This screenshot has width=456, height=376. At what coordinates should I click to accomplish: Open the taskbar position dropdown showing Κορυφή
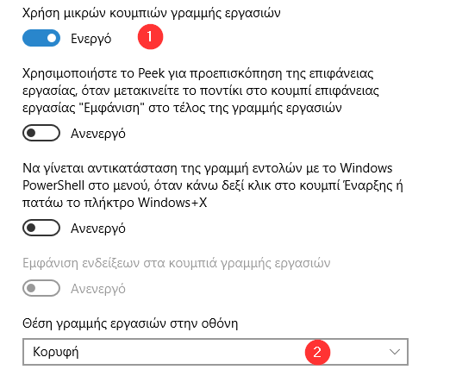coord(216,352)
